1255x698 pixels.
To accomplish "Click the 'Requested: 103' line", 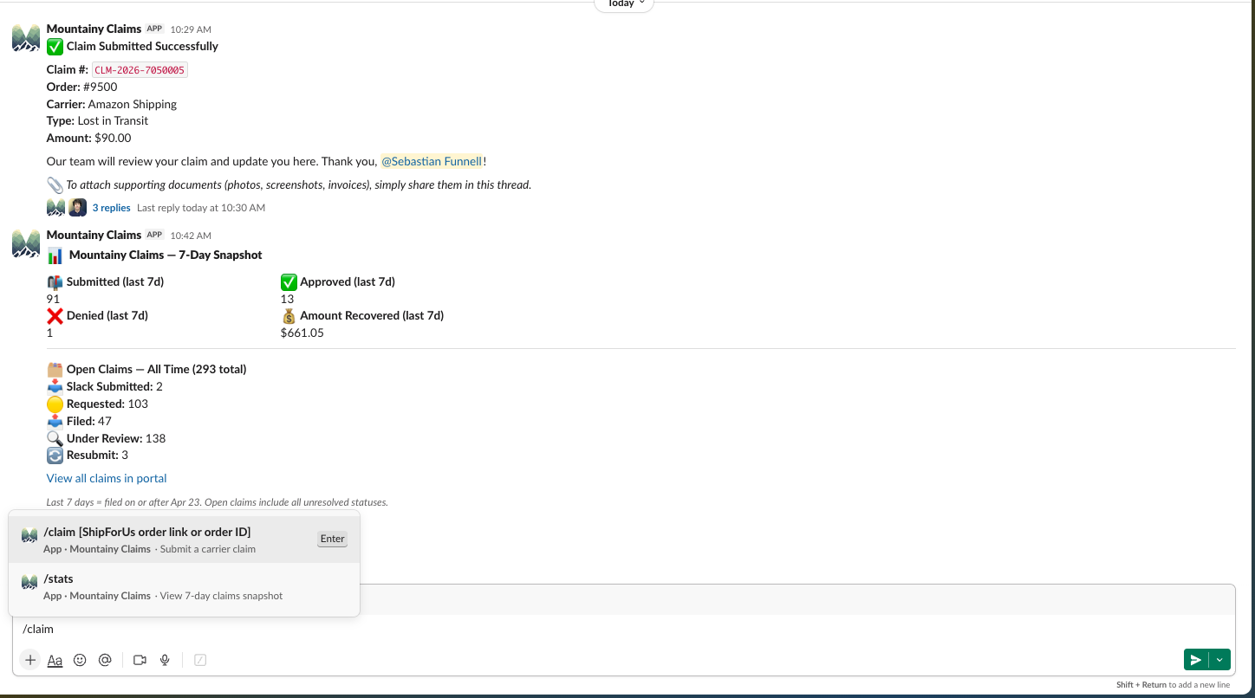I will (x=107, y=404).
